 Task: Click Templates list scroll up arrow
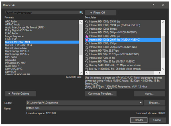tap(163, 22)
